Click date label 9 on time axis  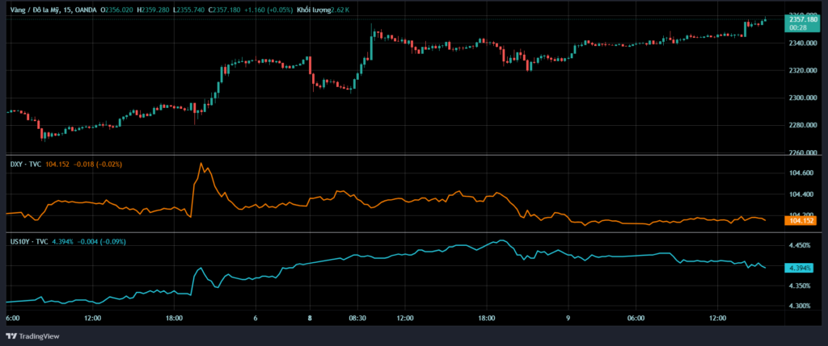coord(568,319)
